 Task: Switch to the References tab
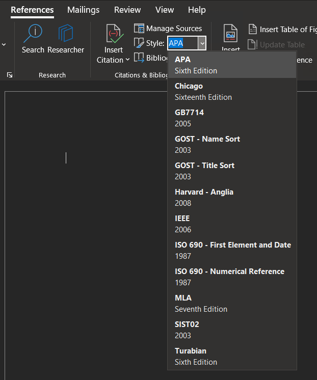tap(32, 10)
